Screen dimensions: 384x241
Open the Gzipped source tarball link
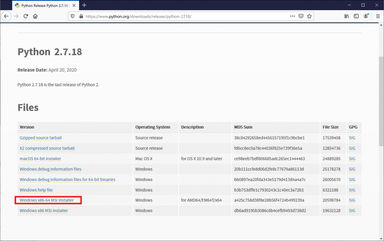pos(40,138)
